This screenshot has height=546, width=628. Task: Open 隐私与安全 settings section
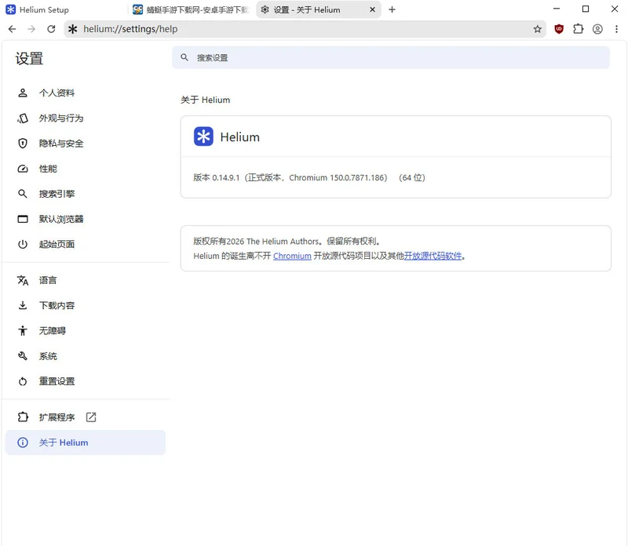point(86,144)
